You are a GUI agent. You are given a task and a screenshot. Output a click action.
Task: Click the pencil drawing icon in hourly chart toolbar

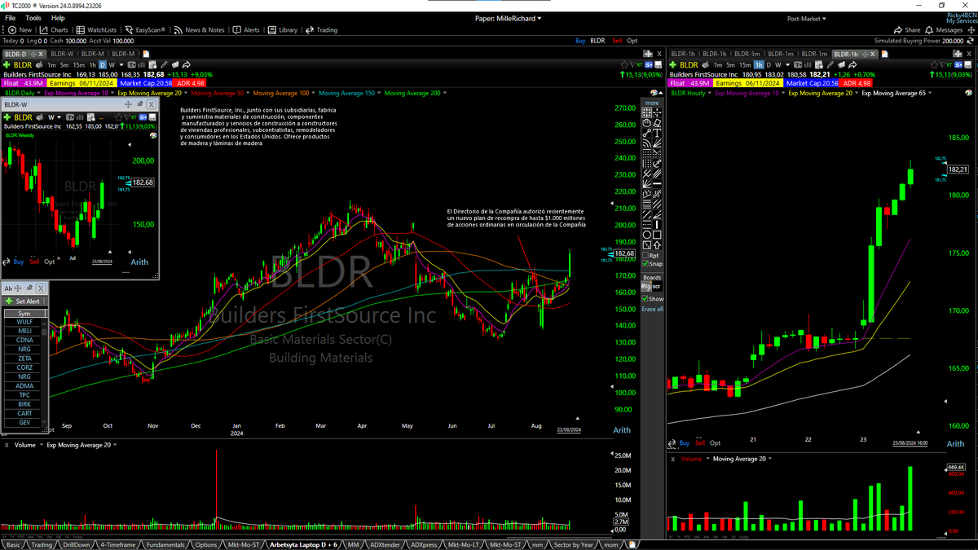(x=830, y=64)
